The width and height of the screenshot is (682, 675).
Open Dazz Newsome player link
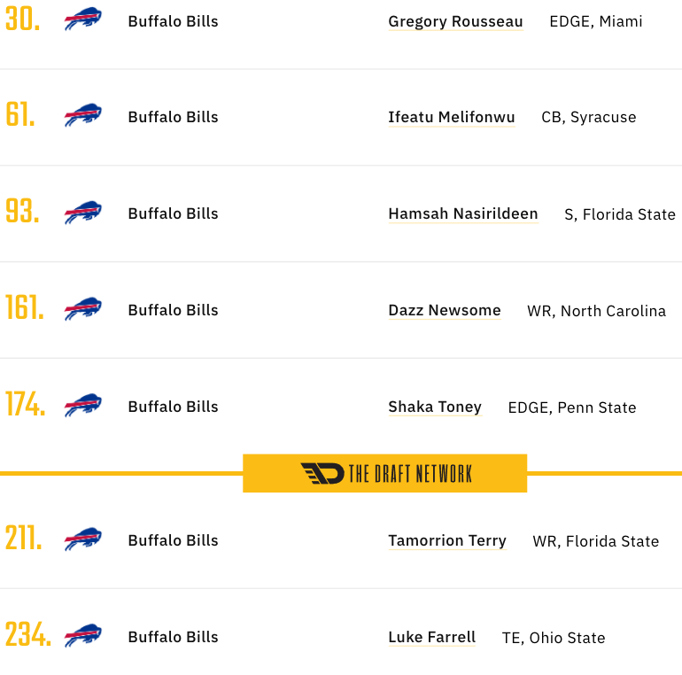tap(445, 310)
